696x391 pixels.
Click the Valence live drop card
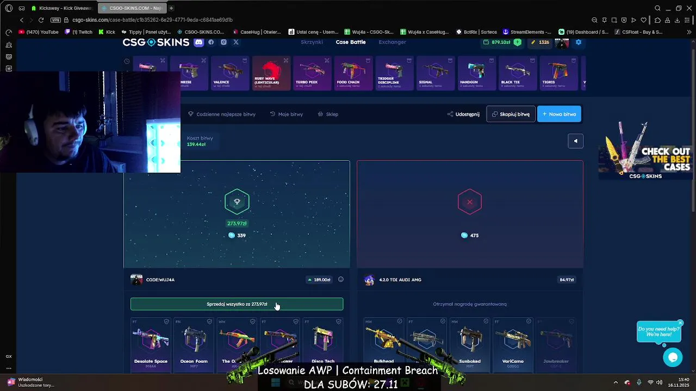230,73
